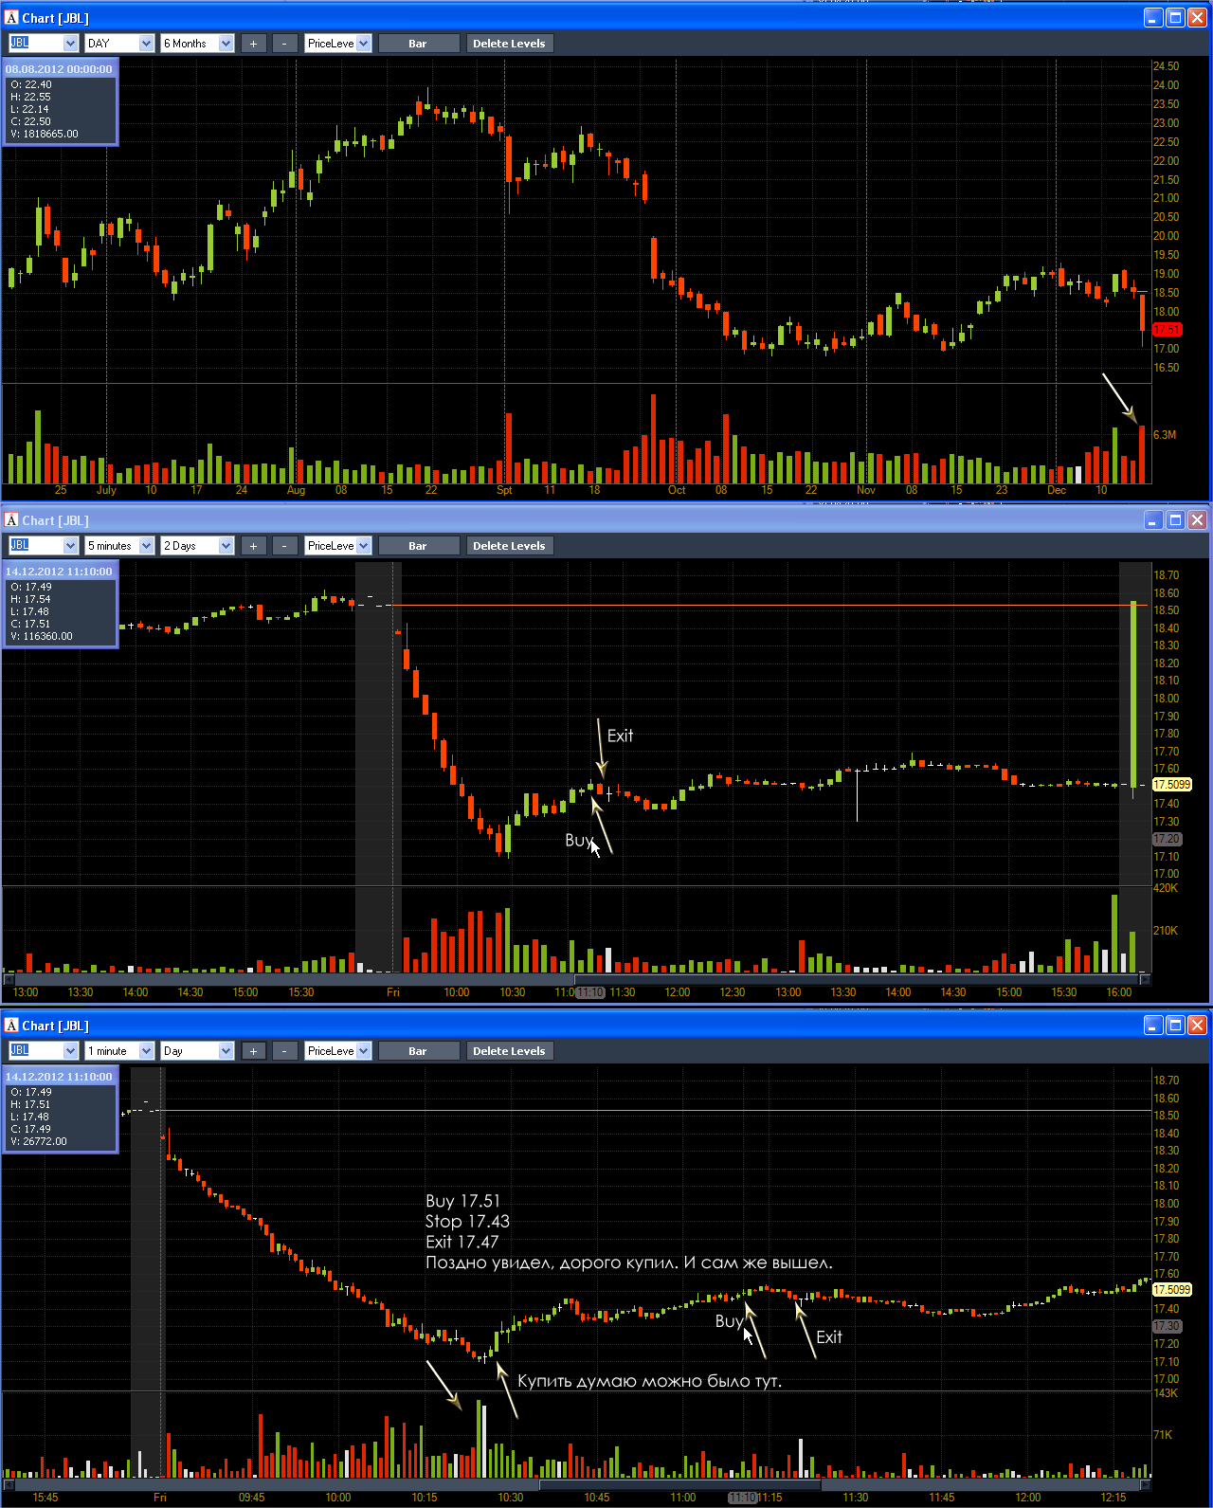Click minus zoom button on 5 minutes chart
The image size is (1213, 1508).
coord(284,546)
